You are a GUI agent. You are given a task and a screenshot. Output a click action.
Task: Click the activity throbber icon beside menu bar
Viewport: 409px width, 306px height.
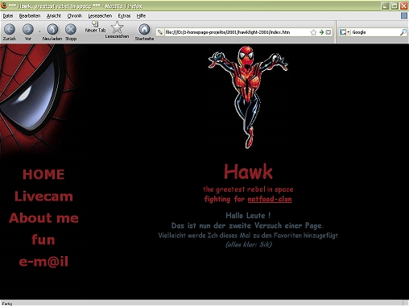click(404, 16)
